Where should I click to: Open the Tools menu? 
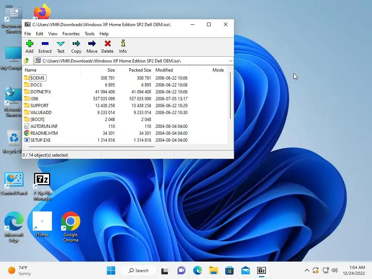coord(89,34)
